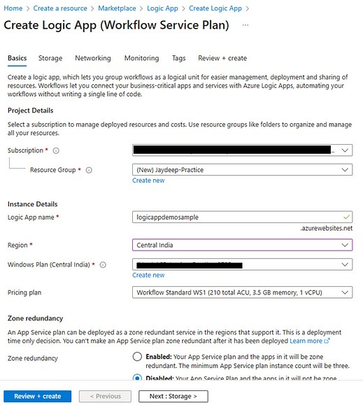Open the Monitoring tab
Image resolution: width=363 pixels, height=405 pixels.
[x=141, y=58]
